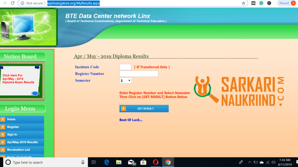Click the Apr / May - 2019 Diploma Results heading

[111, 56]
